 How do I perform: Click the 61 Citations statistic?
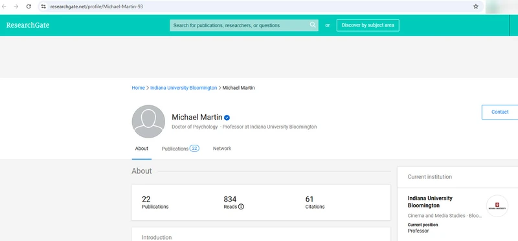click(x=315, y=202)
